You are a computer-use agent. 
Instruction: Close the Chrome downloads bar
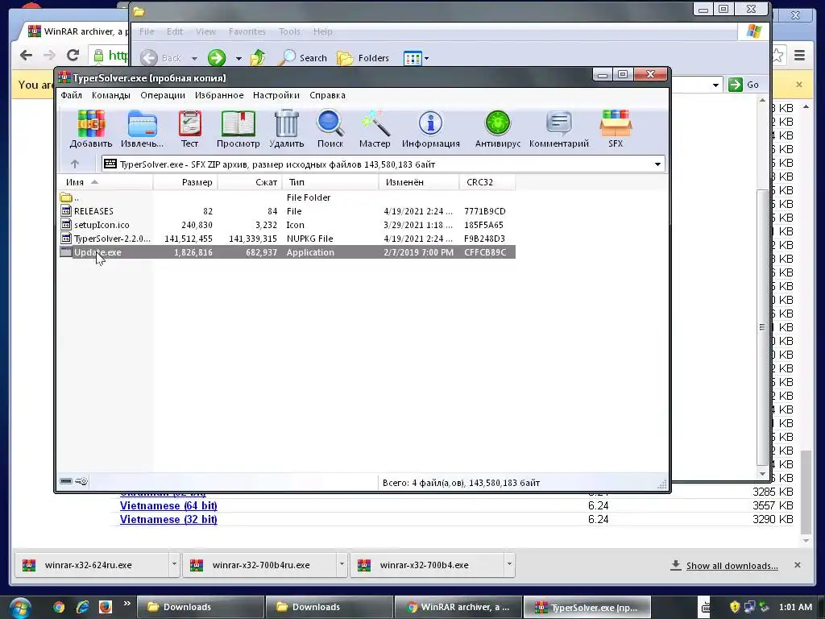[x=798, y=565]
